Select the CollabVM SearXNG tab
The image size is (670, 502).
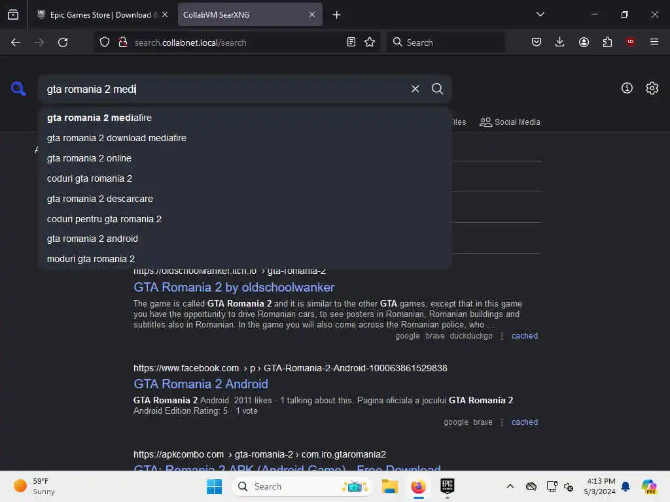point(250,14)
